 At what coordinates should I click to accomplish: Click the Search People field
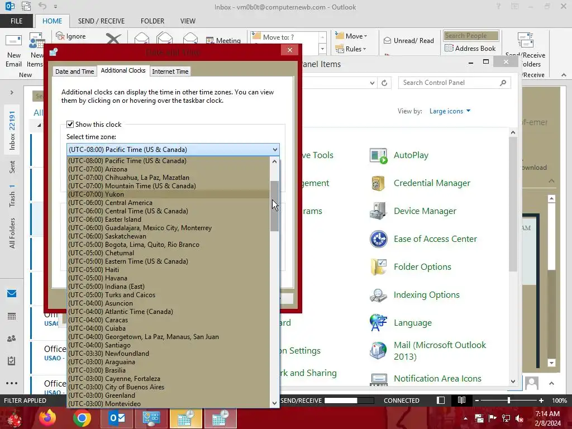(471, 36)
